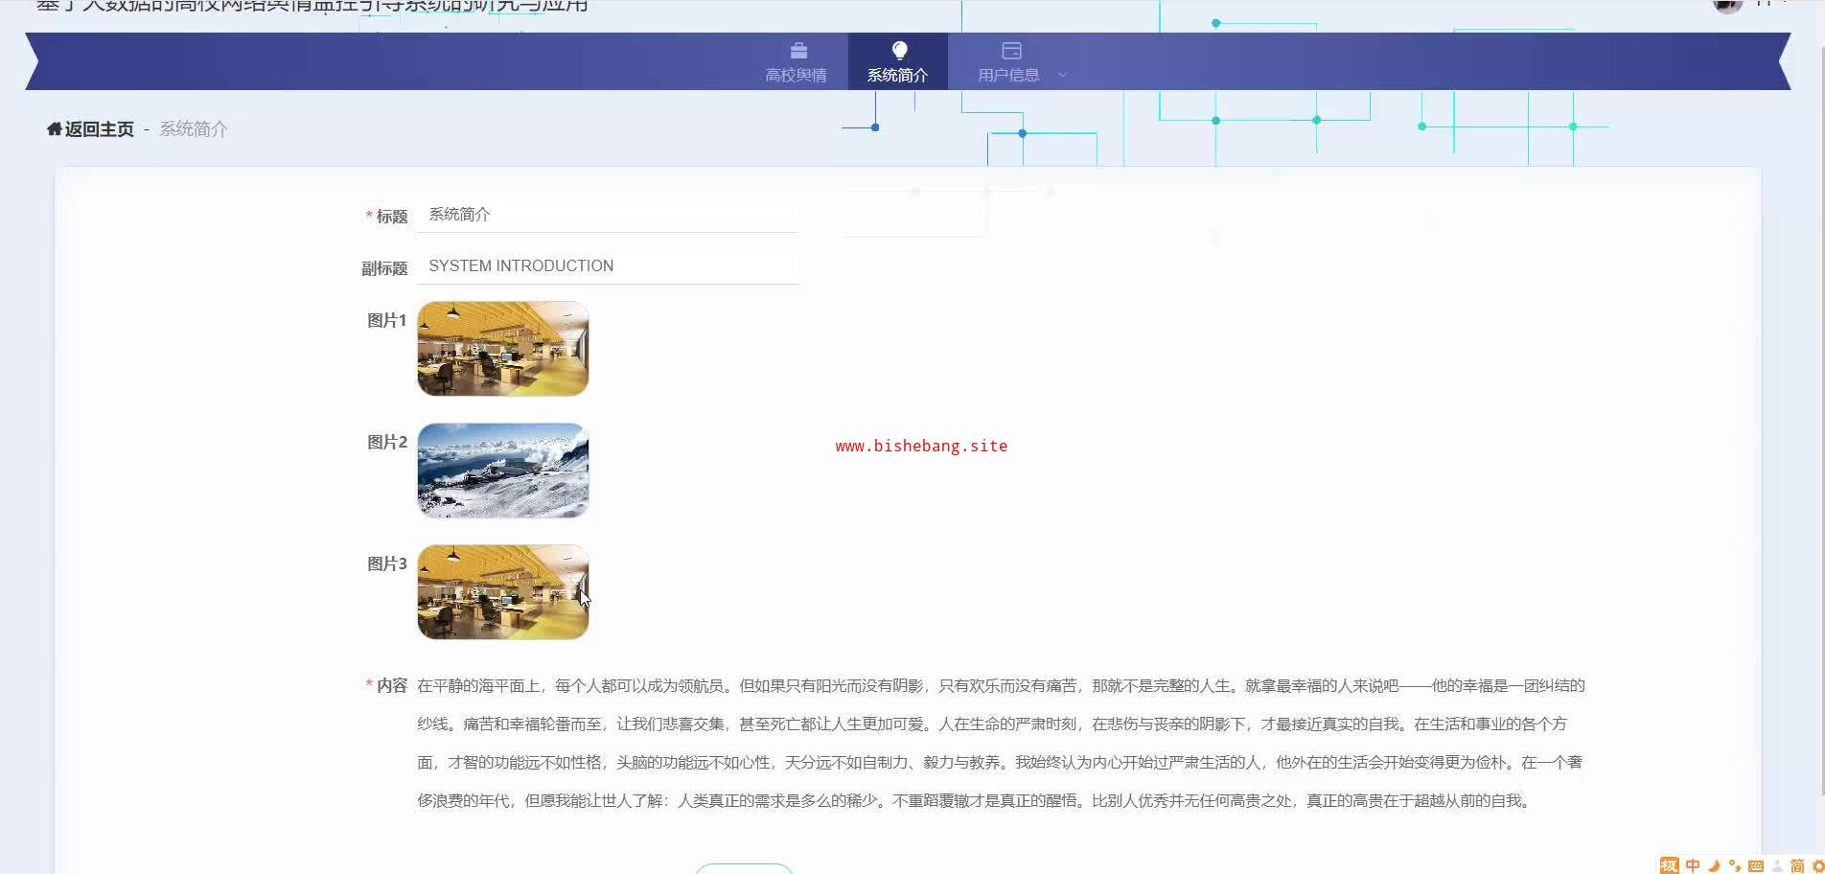Click the 副标题 SYSTEM INTRODUCTION field
1825x874 pixels.
coord(608,266)
